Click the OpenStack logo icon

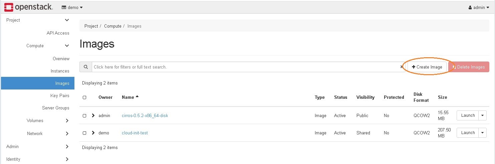(x=9, y=7)
